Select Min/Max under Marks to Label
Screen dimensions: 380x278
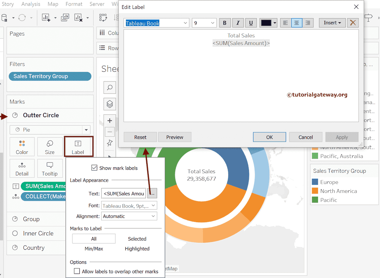click(94, 249)
